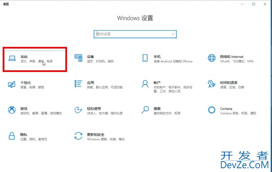Select the 手机 category title
Viewport: 272px width, 172px height.
pos(157,57)
